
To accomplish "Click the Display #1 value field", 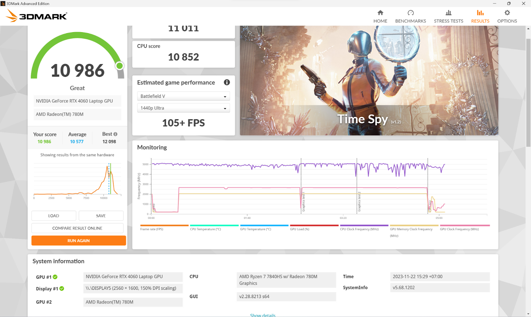I will coord(133,288).
